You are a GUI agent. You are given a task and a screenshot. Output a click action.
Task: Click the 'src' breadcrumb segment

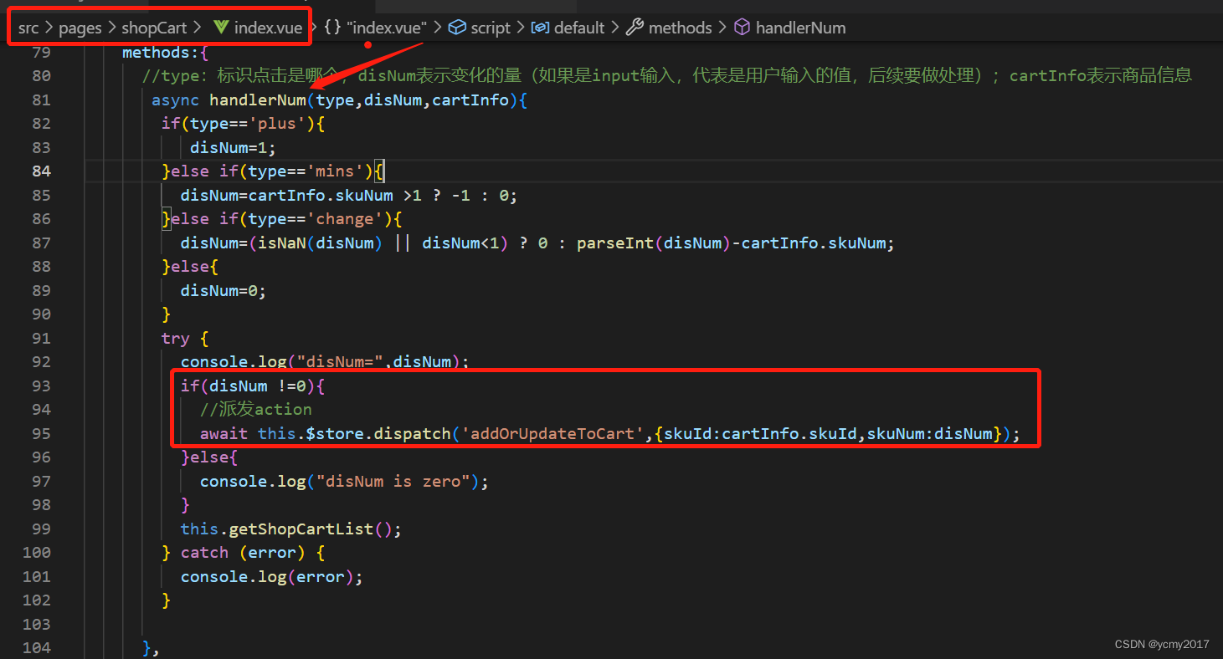[x=28, y=28]
